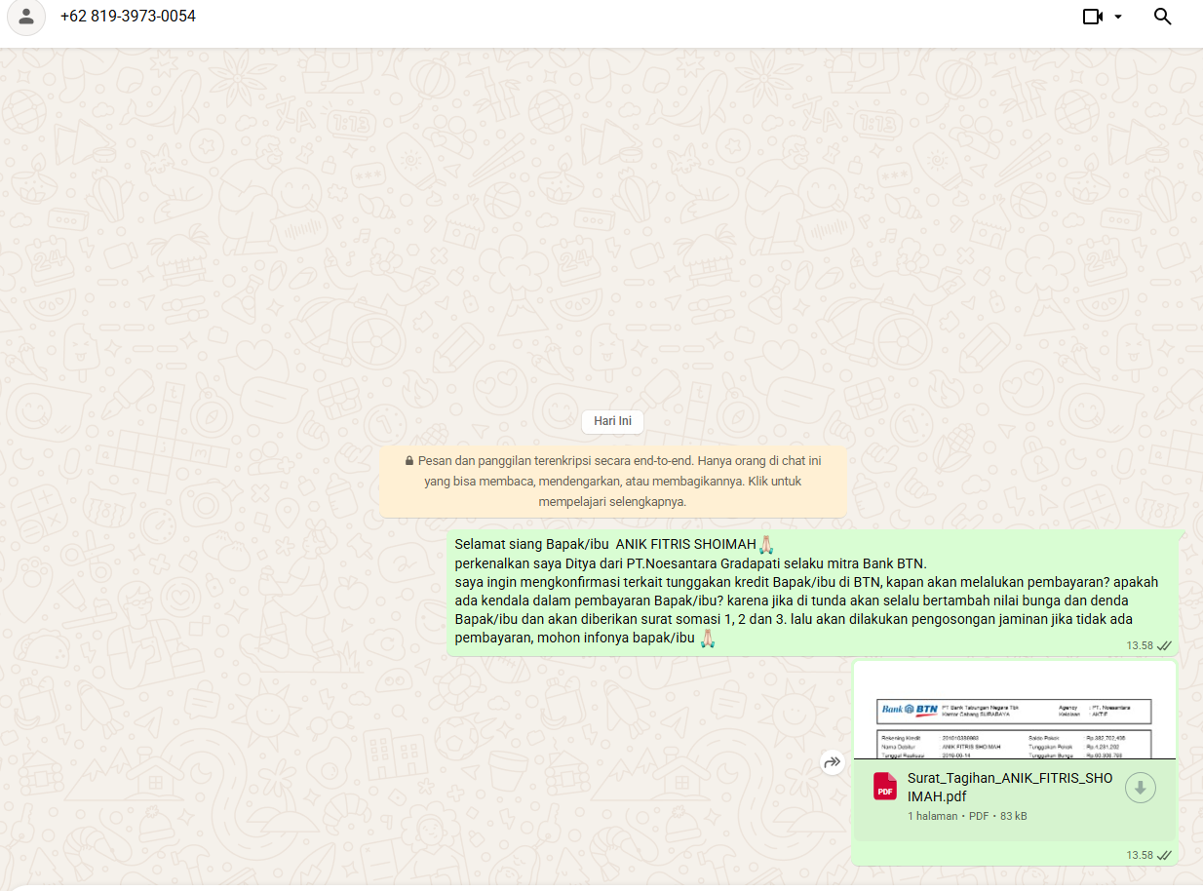This screenshot has height=891, width=1203.
Task: Expand the call options dropdown arrow
Action: (x=1118, y=17)
